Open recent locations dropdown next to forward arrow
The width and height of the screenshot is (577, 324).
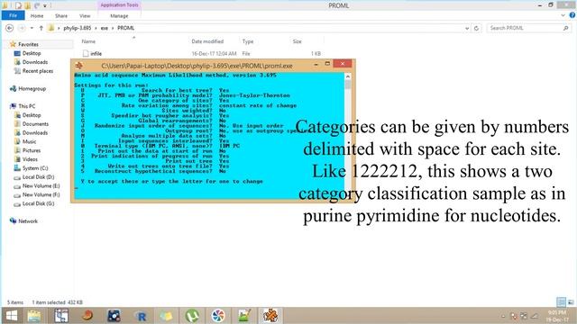[x=32, y=28]
